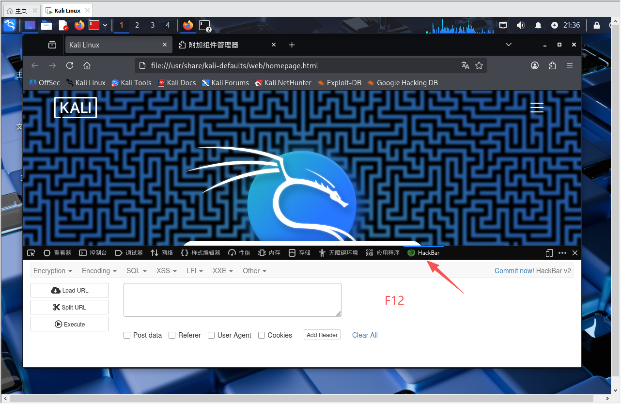
Task: Click the Load URL button
Action: click(x=70, y=291)
